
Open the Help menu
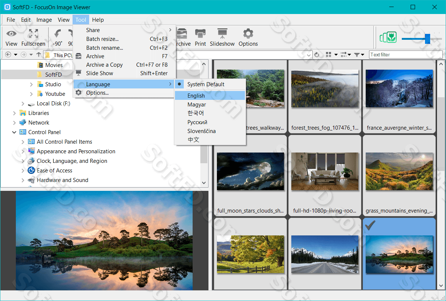(98, 20)
